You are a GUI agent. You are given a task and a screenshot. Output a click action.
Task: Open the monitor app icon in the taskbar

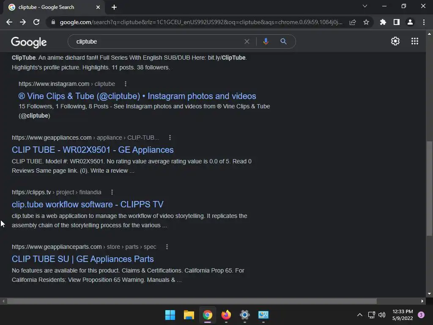click(263, 315)
